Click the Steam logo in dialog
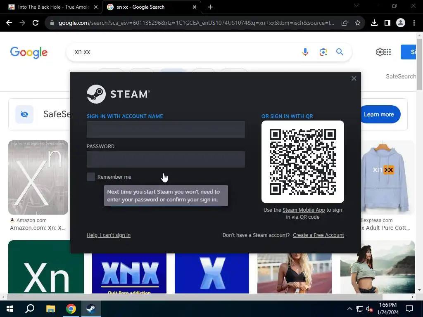The image size is (423, 317). point(118,94)
